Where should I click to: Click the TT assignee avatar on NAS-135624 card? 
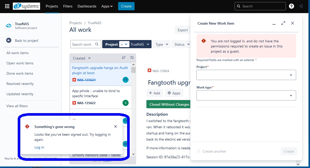(x=126, y=80)
